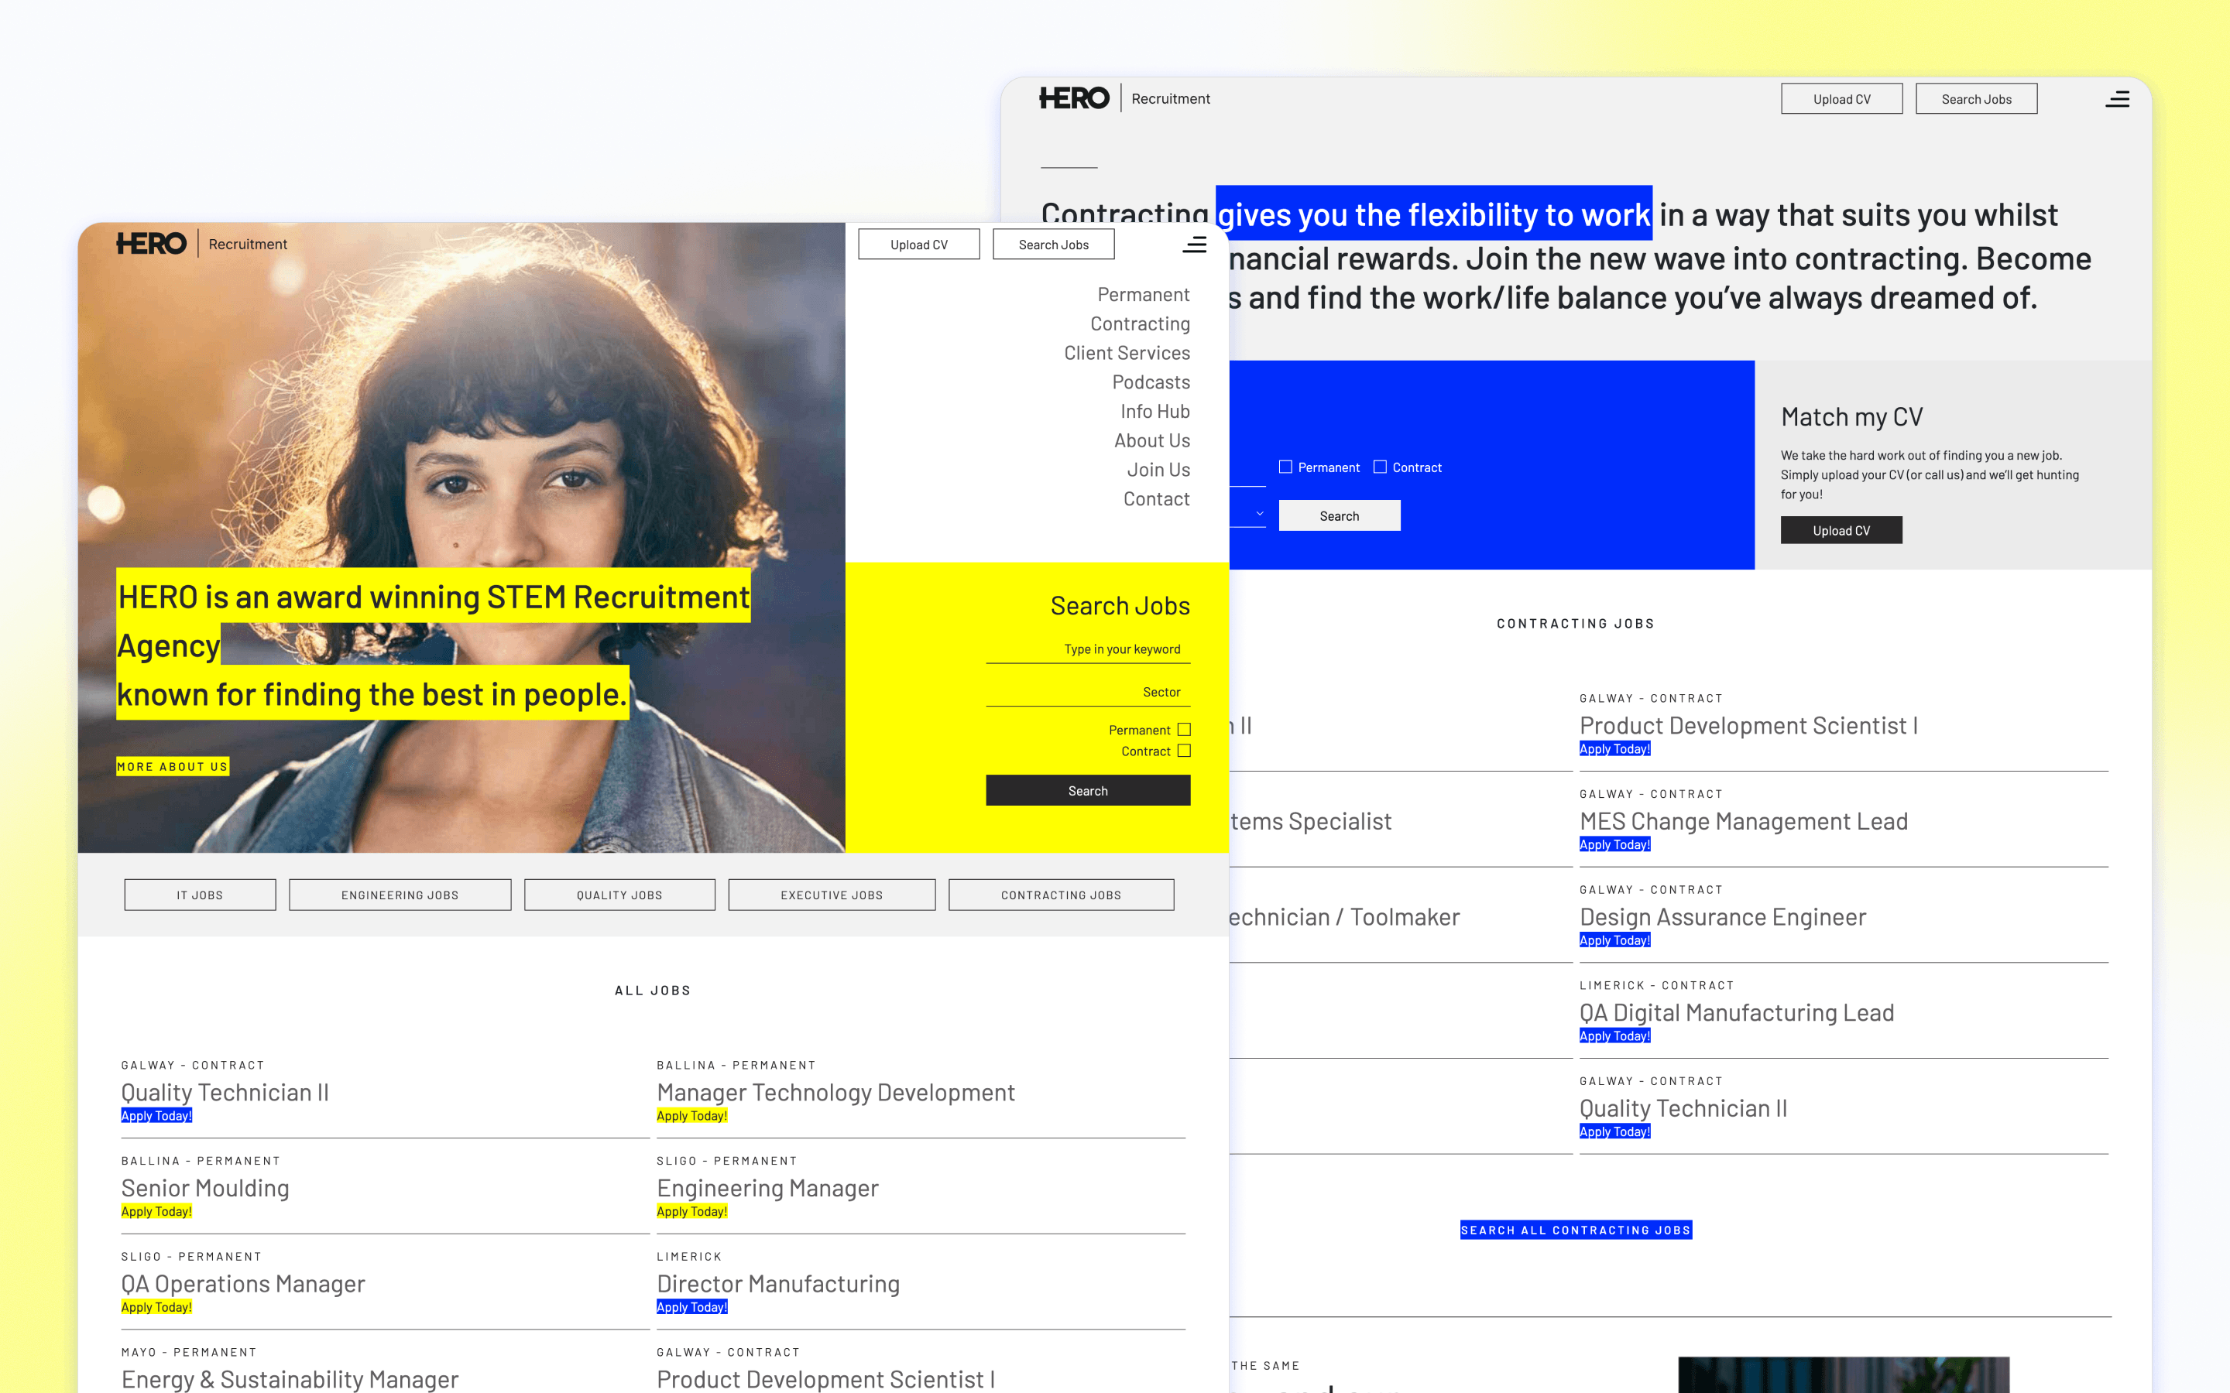Open hamburger menu icon in back Contracting window
The width and height of the screenshot is (2230, 1393).
[x=2118, y=98]
